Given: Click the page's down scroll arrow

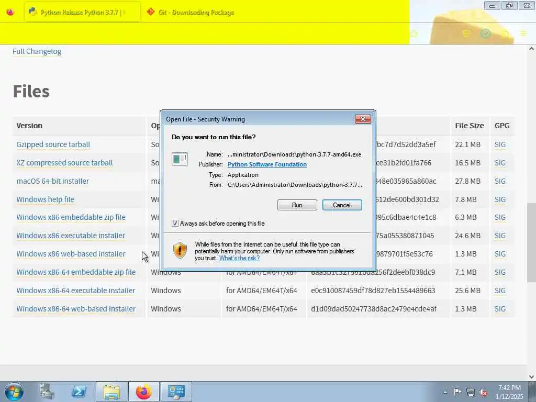Looking at the screenshot, I should 531,376.
